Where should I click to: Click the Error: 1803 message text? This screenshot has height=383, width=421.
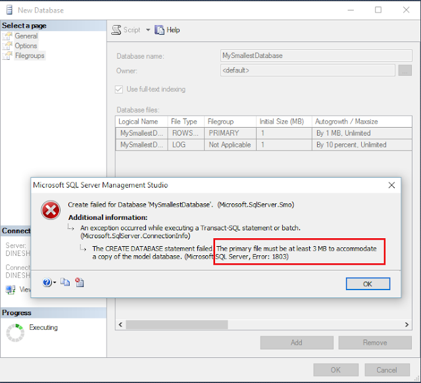click(270, 257)
